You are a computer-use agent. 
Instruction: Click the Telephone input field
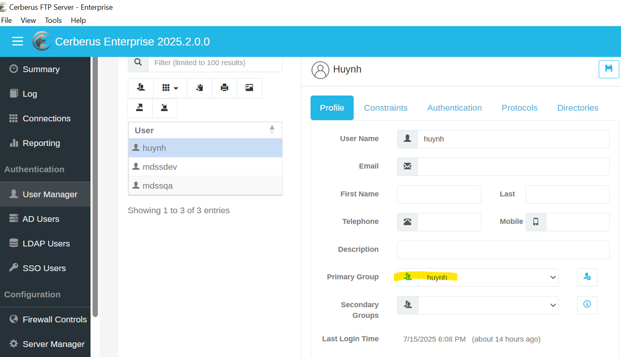point(449,222)
